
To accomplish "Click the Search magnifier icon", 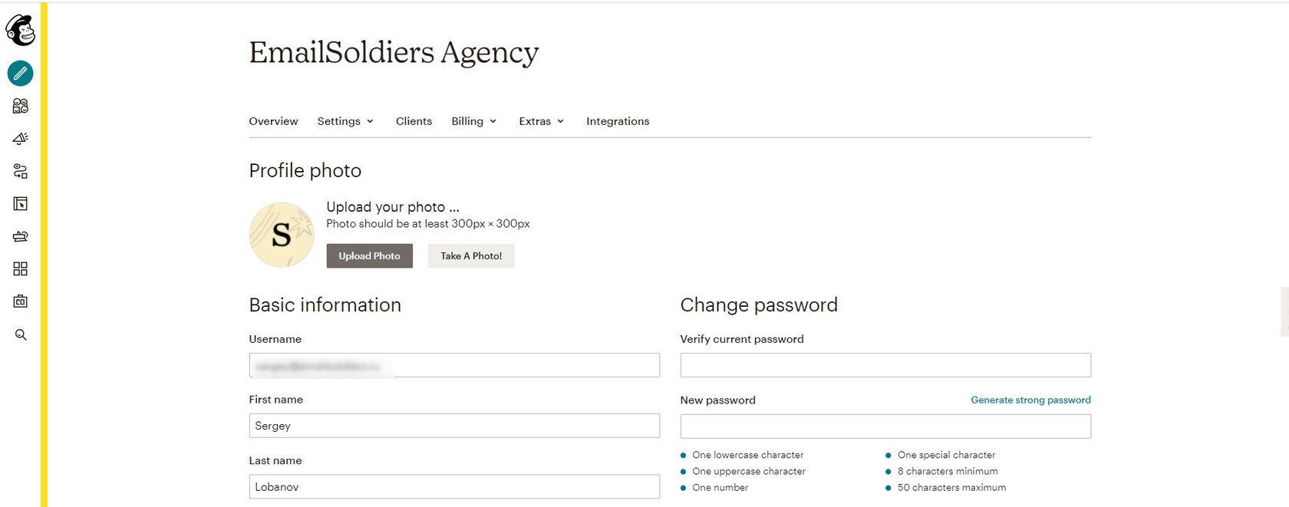I will click(21, 335).
